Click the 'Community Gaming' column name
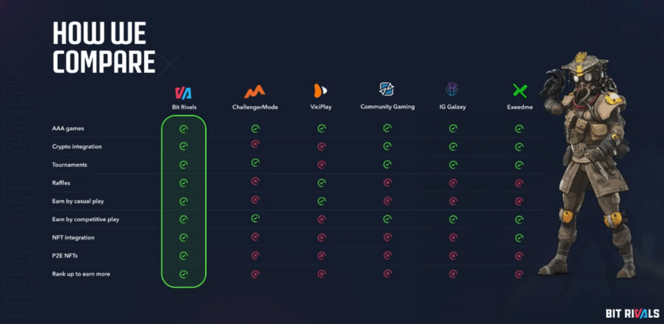 (x=388, y=107)
